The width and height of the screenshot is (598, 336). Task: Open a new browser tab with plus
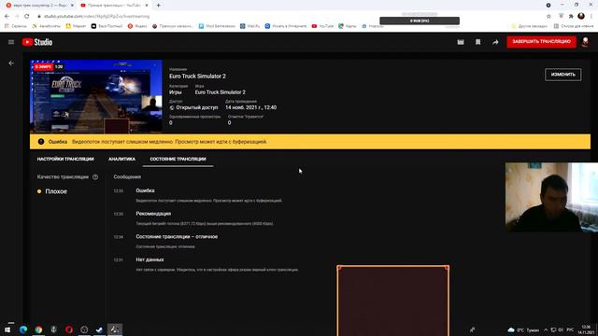[158, 6]
